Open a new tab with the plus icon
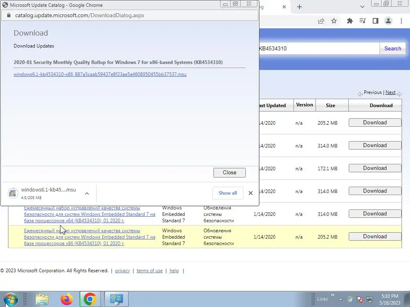Screen dimensions: 410x307 (299, 7)
